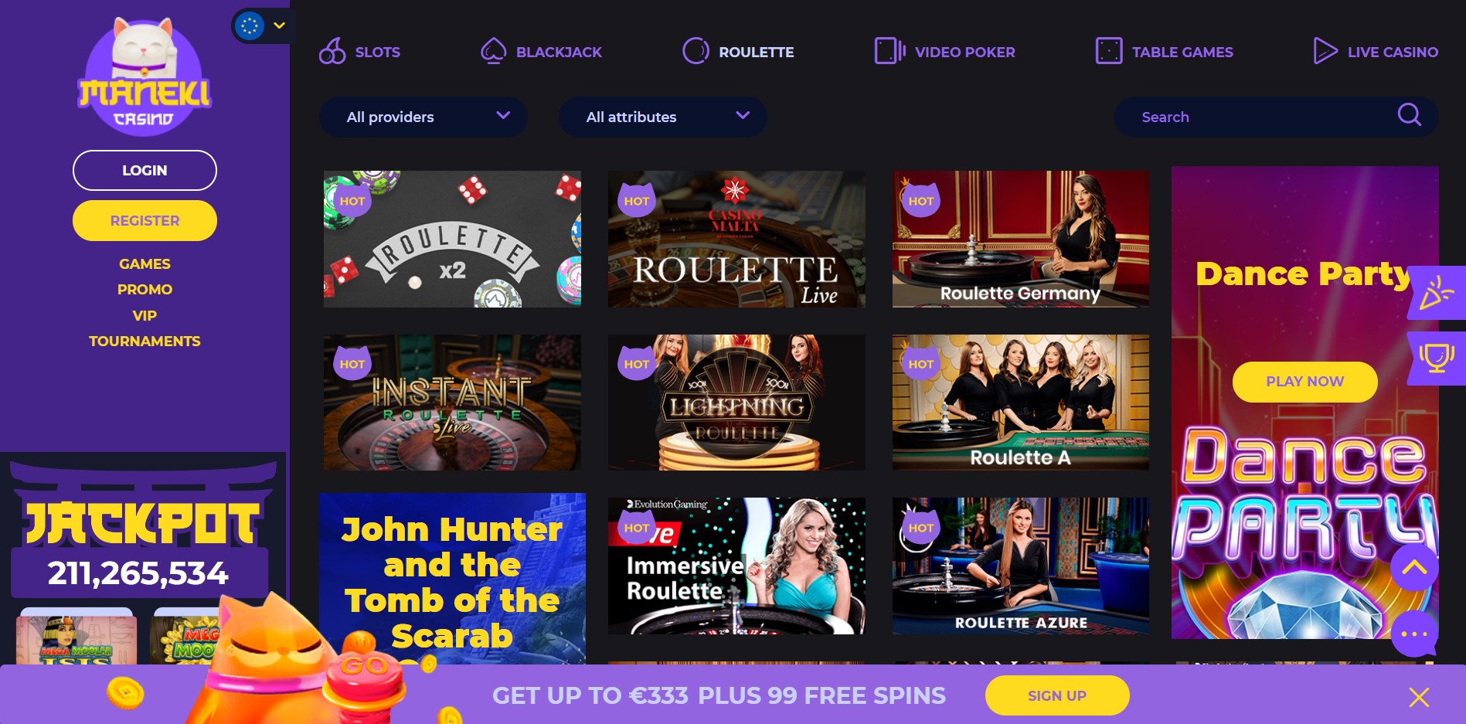Click the Login button
The width and height of the screenshot is (1466, 724).
coord(145,170)
